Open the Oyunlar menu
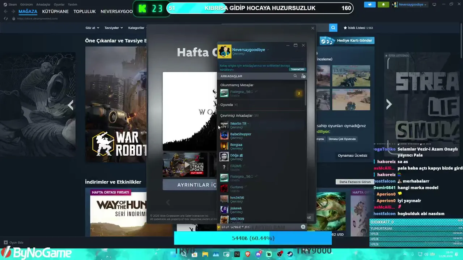This screenshot has height=260, width=463. [x=59, y=4]
